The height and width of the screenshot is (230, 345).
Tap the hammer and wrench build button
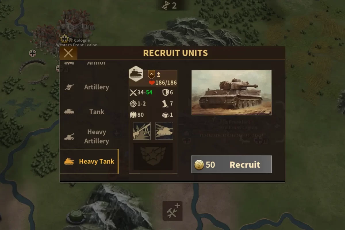173,211
